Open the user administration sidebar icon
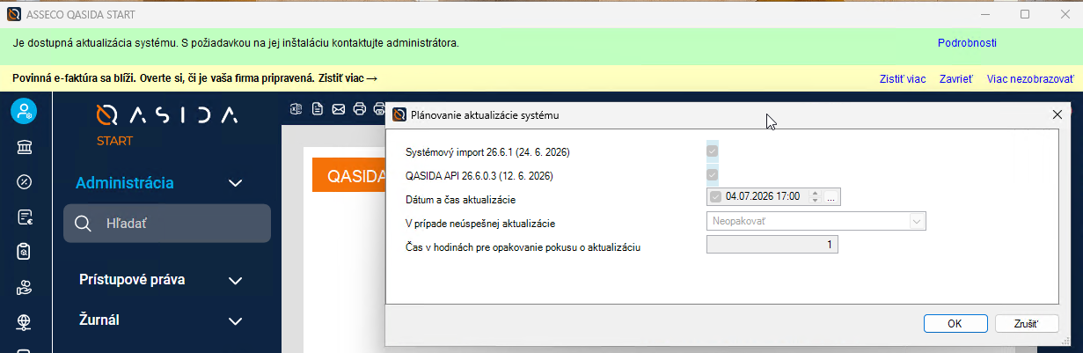Viewport: 1083px width, 353px height. tap(24, 110)
